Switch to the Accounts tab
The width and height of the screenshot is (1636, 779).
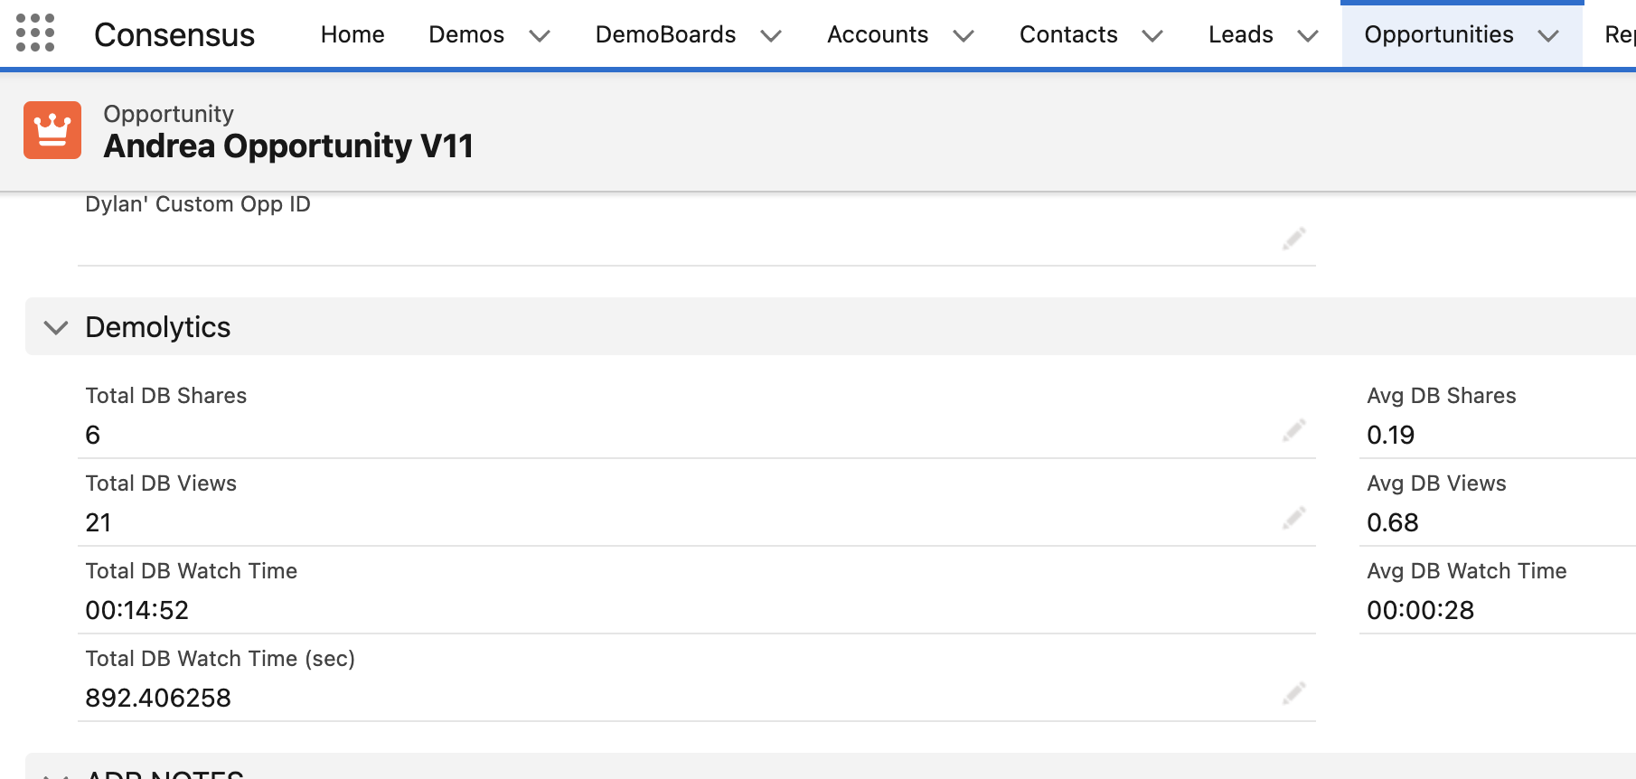(x=878, y=34)
